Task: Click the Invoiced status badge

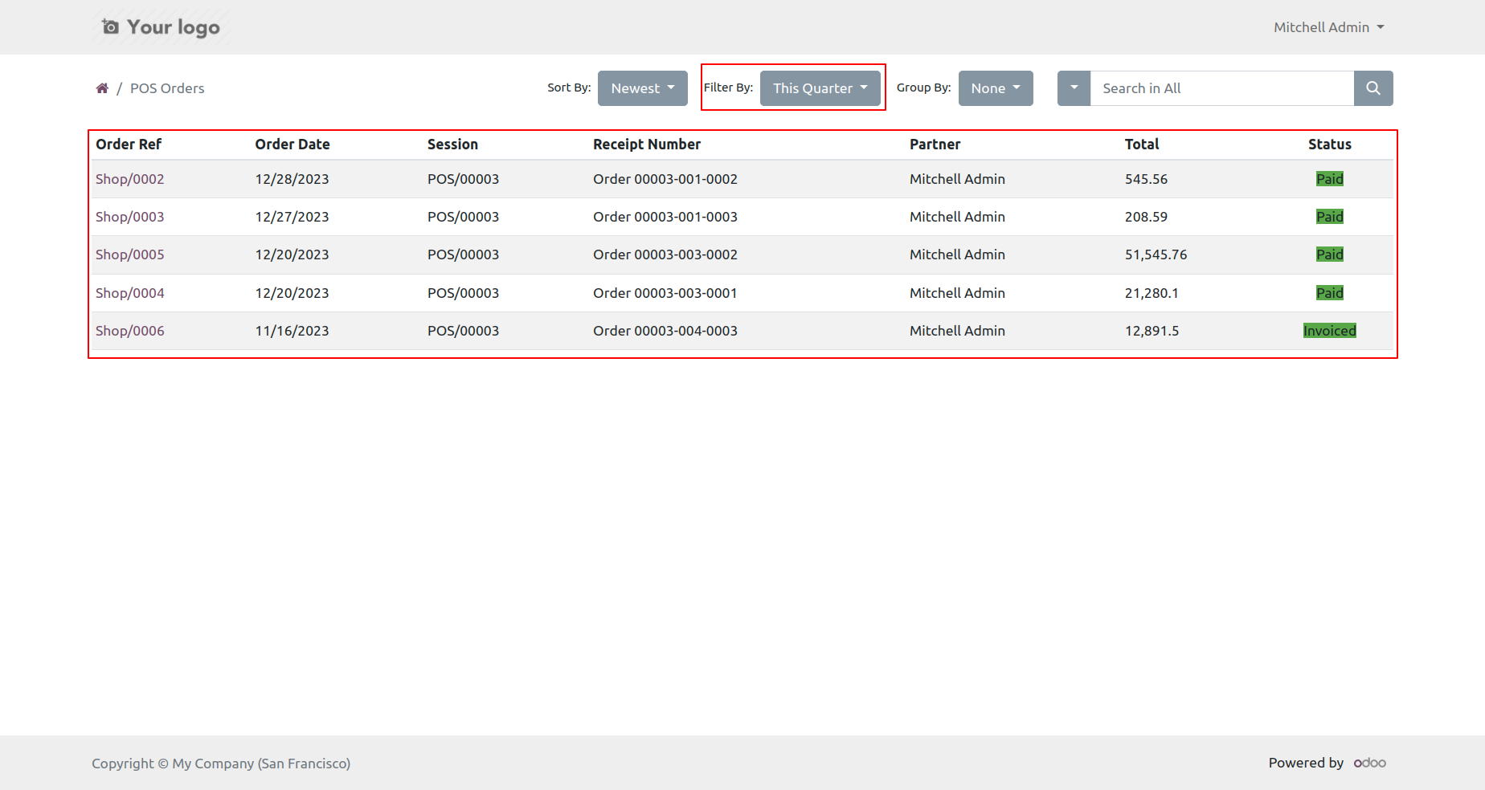Action: click(x=1330, y=331)
